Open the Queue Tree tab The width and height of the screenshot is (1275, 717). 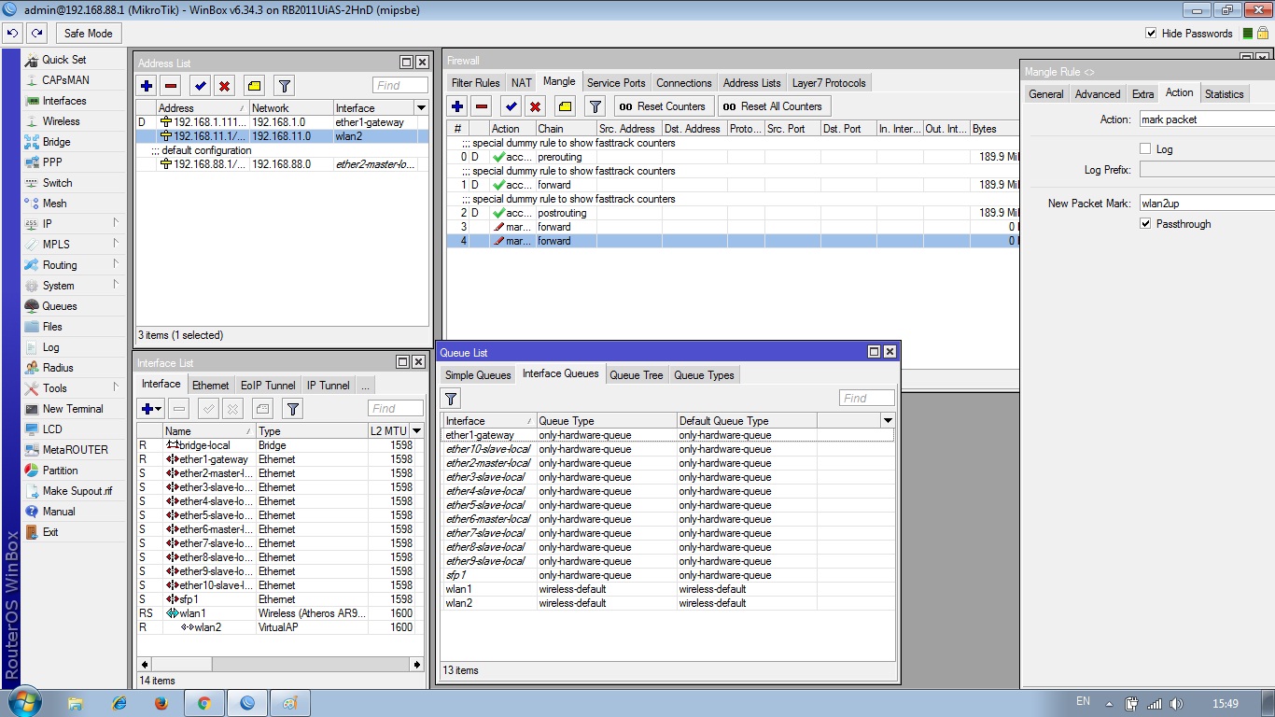point(636,375)
